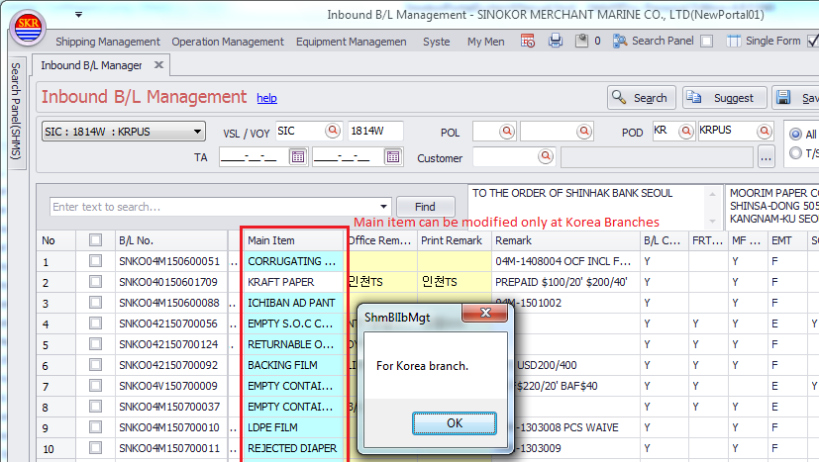Click the Customer lookup magnifier icon

pyautogui.click(x=545, y=156)
